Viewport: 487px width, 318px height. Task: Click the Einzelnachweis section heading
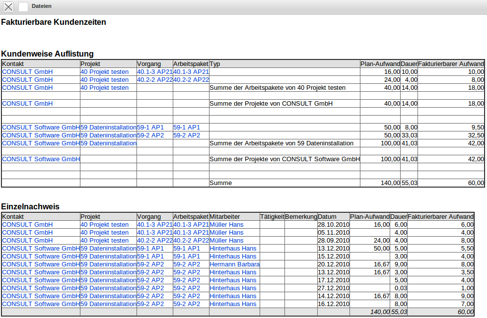click(30, 206)
